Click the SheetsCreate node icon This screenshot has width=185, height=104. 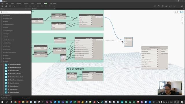coord(6,89)
